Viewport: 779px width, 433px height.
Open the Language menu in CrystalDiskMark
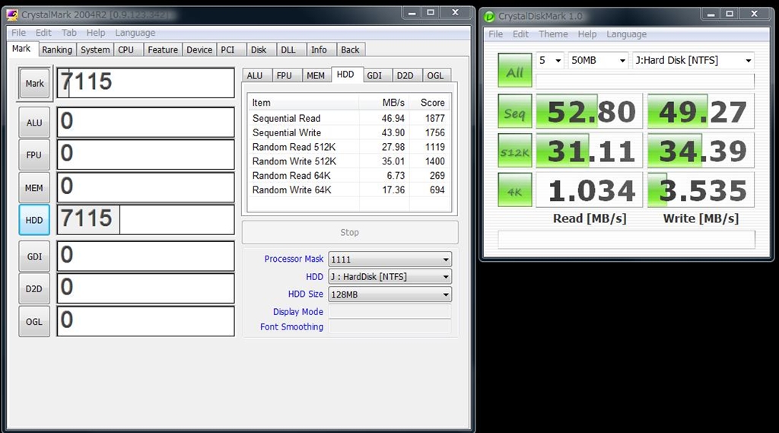point(627,33)
